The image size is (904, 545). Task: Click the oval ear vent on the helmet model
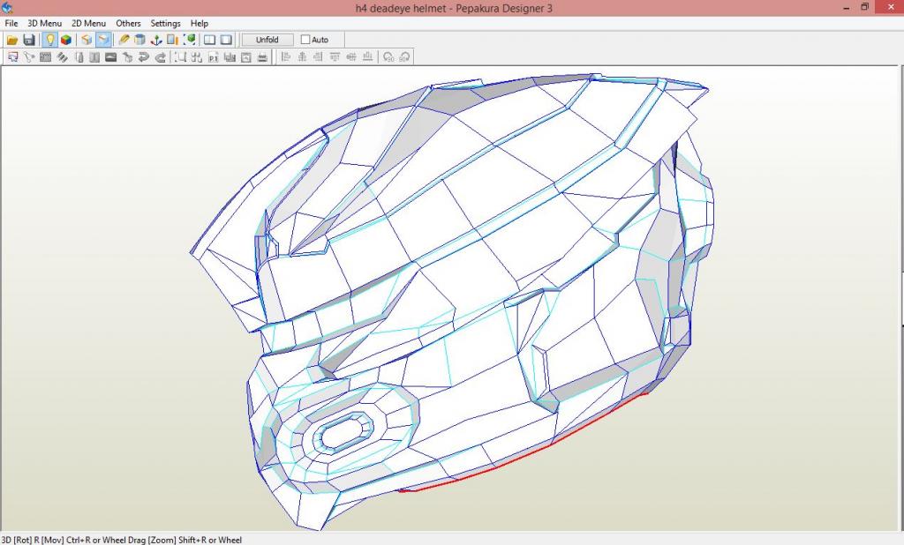pos(343,433)
